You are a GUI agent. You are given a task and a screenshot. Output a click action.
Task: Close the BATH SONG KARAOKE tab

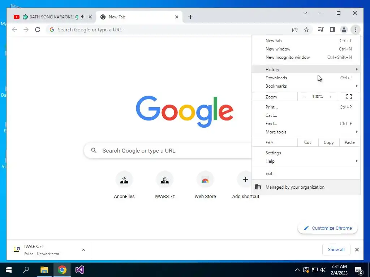[90, 17]
